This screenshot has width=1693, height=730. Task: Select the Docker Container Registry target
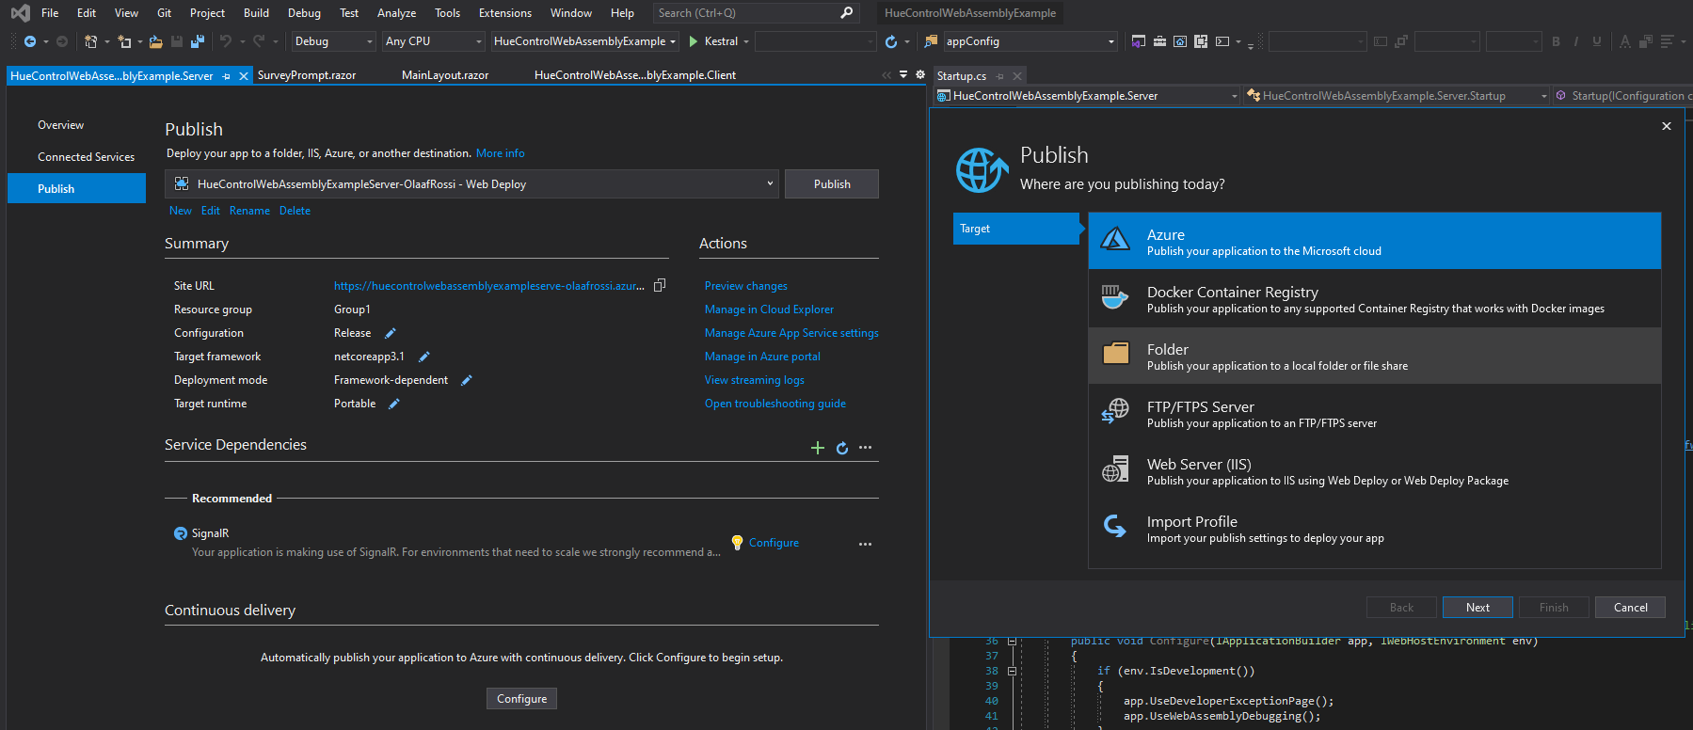(x=1375, y=298)
